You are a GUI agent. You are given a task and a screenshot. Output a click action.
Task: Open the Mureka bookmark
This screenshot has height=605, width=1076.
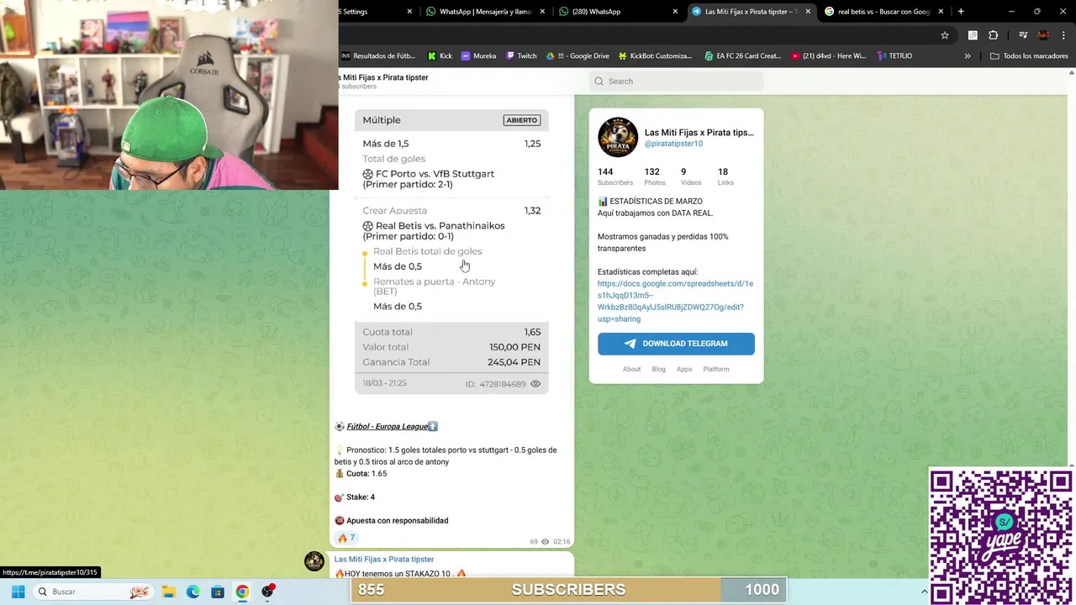coord(478,56)
